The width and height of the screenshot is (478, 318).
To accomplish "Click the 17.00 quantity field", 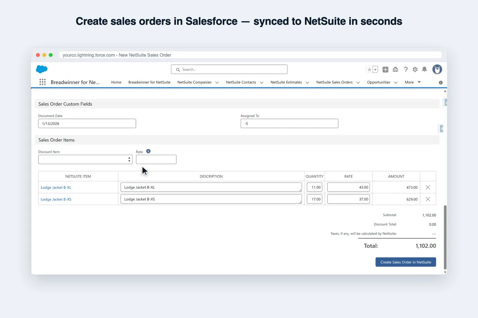I will 315,199.
